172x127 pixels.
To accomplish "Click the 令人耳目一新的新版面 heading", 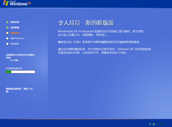I will pos(86,23).
